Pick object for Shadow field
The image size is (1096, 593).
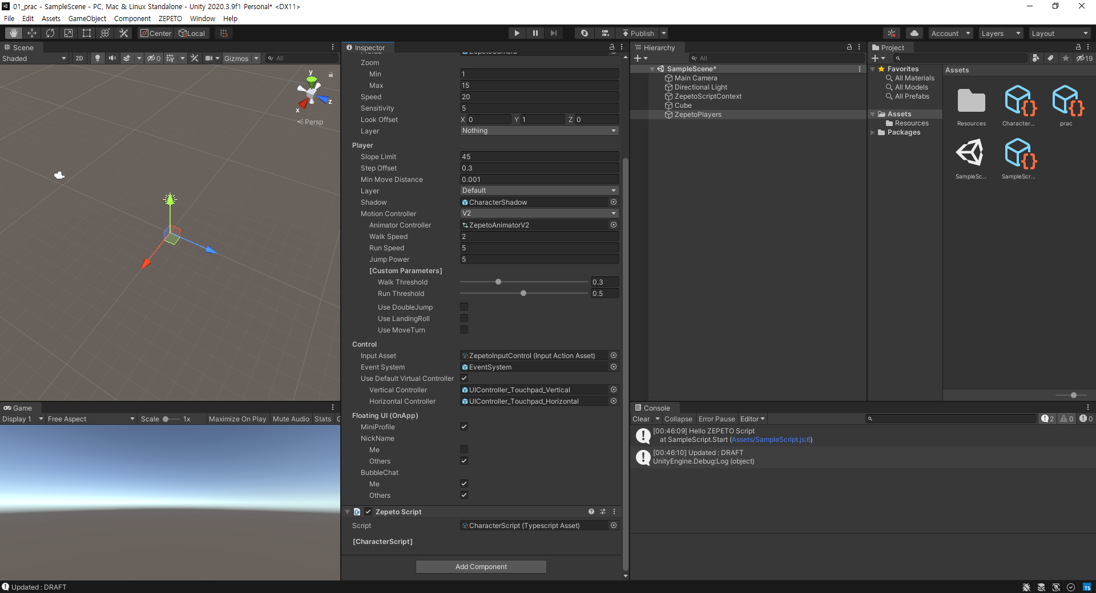click(614, 202)
